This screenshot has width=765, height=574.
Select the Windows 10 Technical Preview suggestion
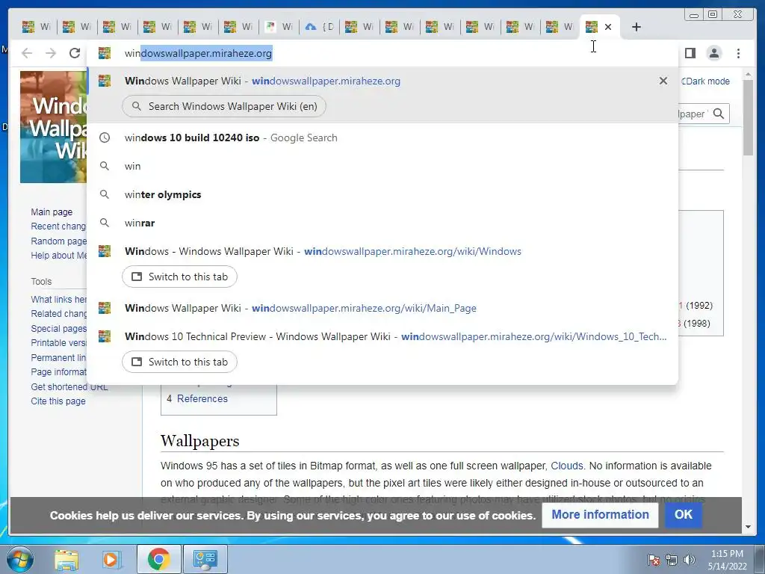pos(382,336)
